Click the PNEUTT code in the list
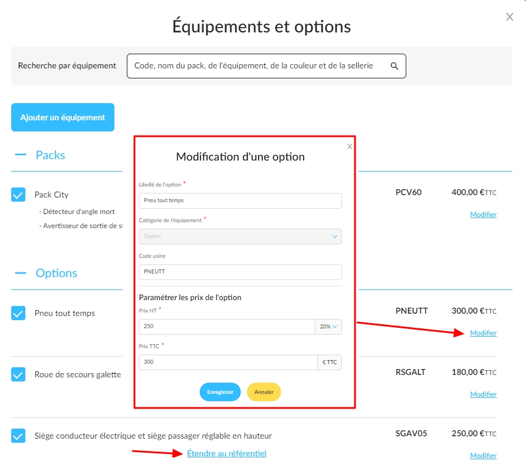Image resolution: width=526 pixels, height=474 pixels. (412, 311)
